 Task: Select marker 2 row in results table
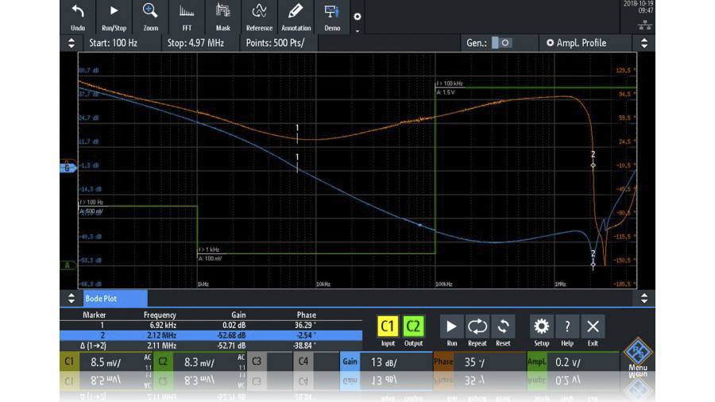pos(191,335)
